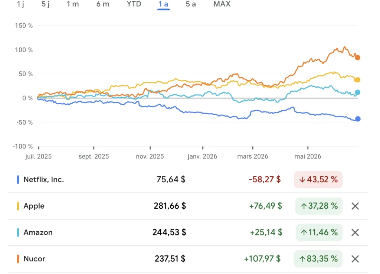Open the Nucor stock row
The image size is (380, 274).
click(188, 259)
